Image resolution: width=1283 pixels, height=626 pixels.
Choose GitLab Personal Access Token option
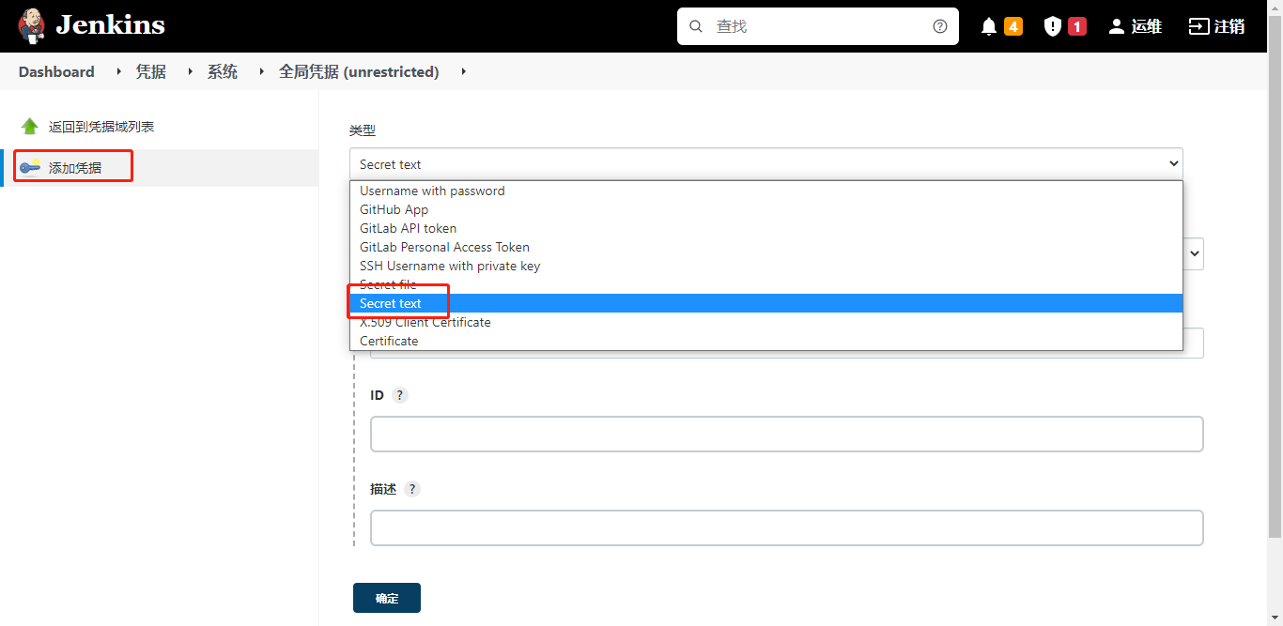[x=766, y=247]
